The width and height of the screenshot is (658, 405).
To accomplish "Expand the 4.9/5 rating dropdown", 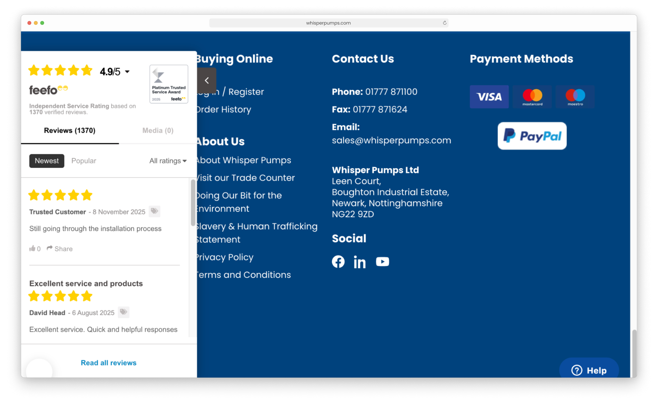I will pyautogui.click(x=114, y=71).
